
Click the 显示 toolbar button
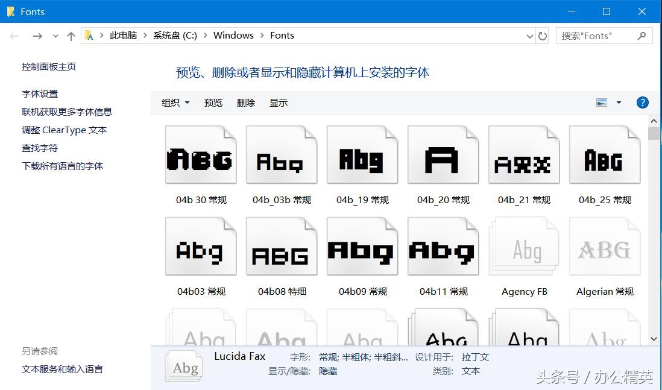(x=278, y=102)
